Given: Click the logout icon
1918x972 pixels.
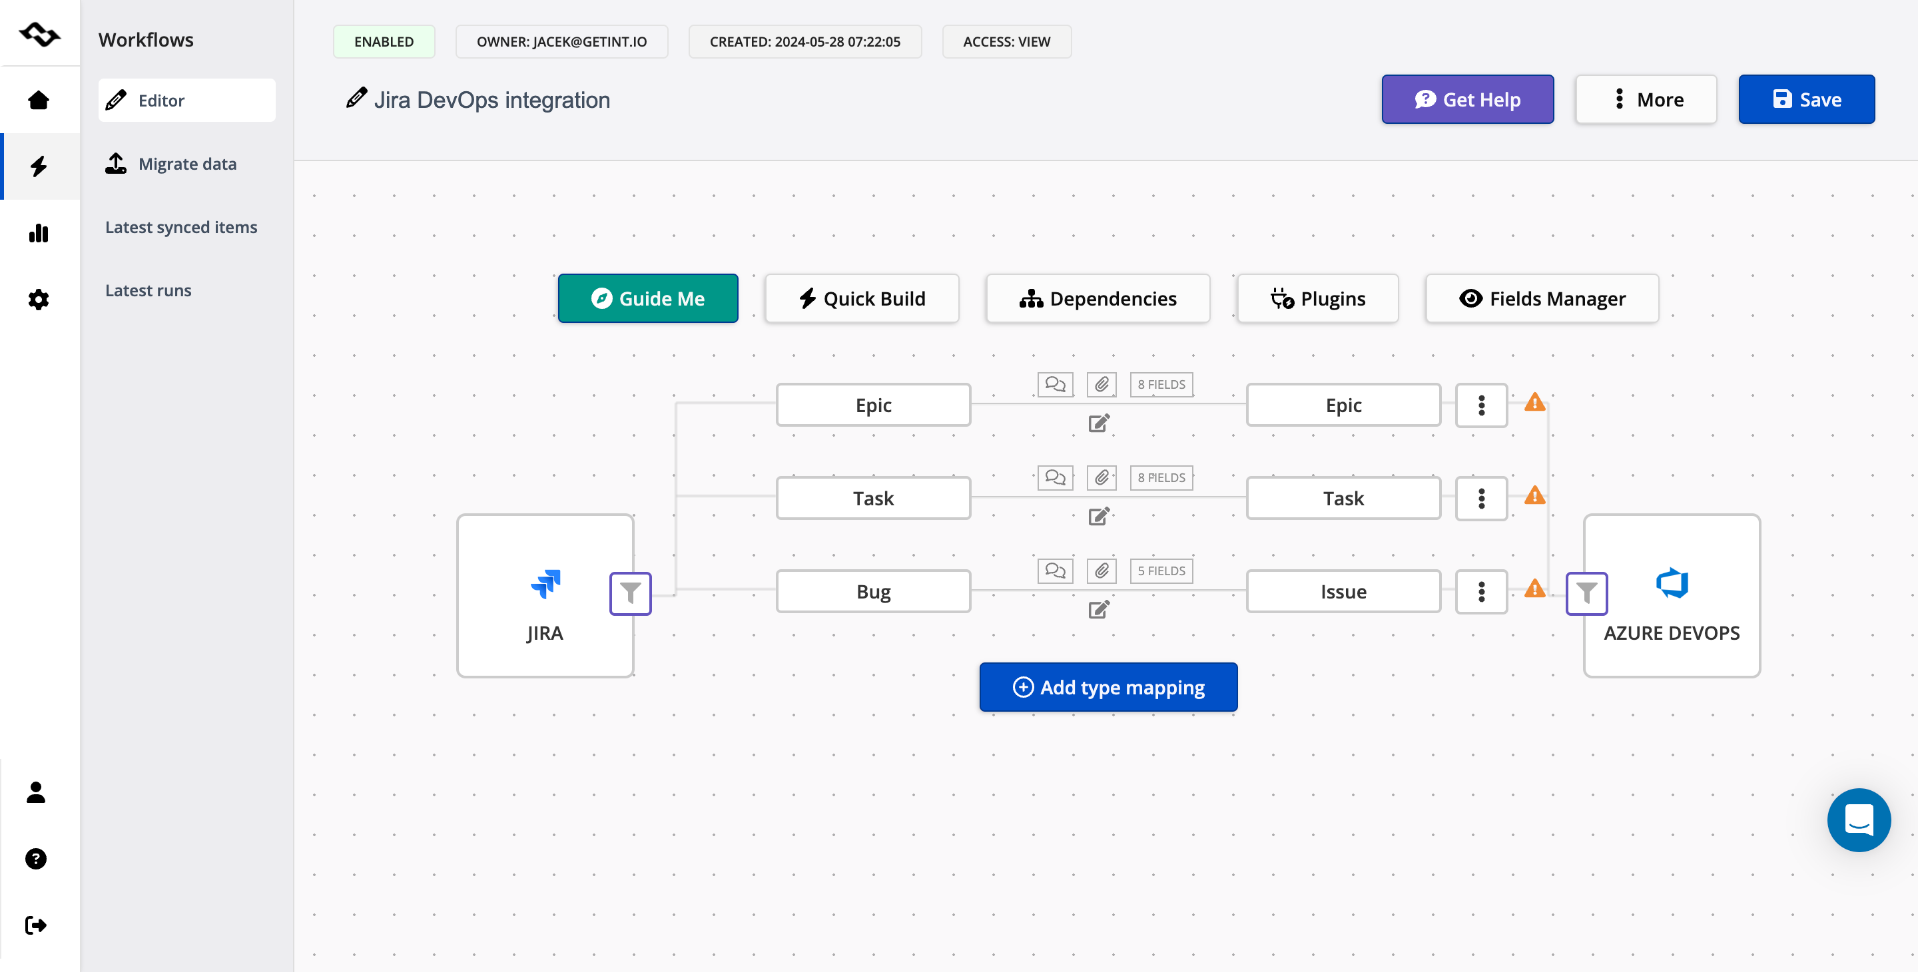Looking at the screenshot, I should pyautogui.click(x=36, y=925).
